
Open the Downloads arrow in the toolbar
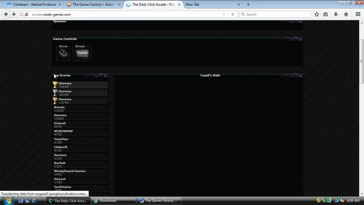point(336,14)
